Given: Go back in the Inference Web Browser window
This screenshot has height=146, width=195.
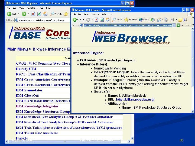Looking at the screenshot, I should tap(77, 20).
